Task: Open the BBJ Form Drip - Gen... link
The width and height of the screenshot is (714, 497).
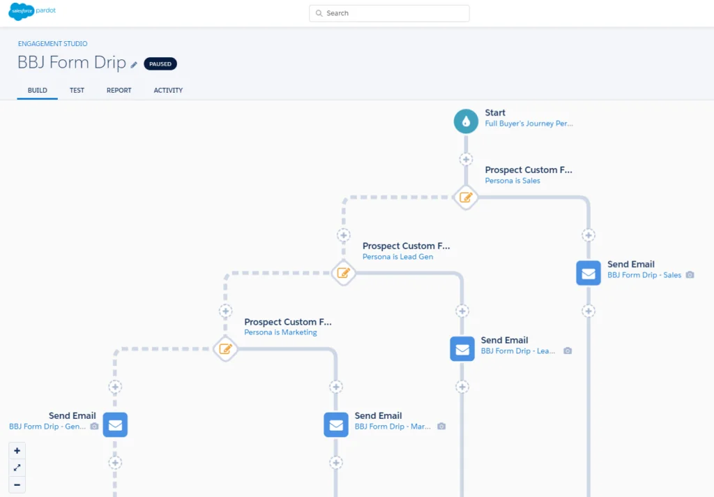Action: [x=47, y=426]
